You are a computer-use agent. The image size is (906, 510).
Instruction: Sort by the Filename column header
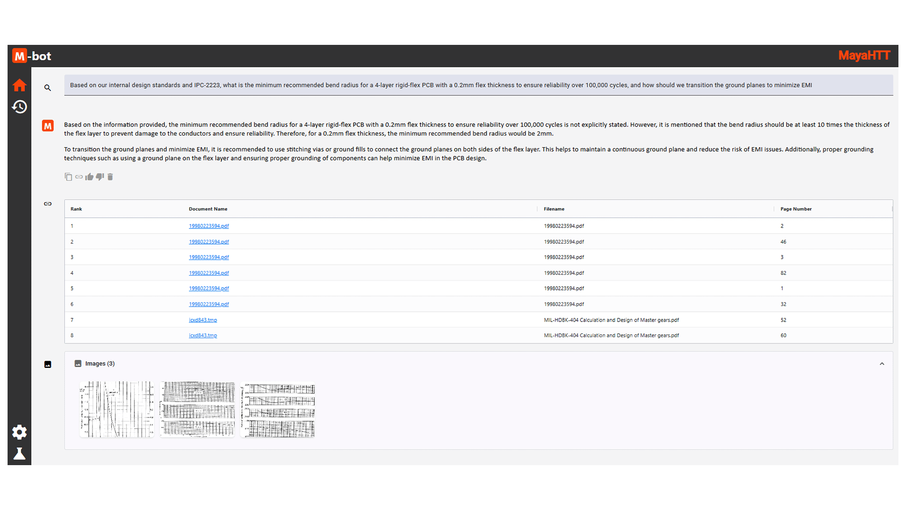click(554, 209)
